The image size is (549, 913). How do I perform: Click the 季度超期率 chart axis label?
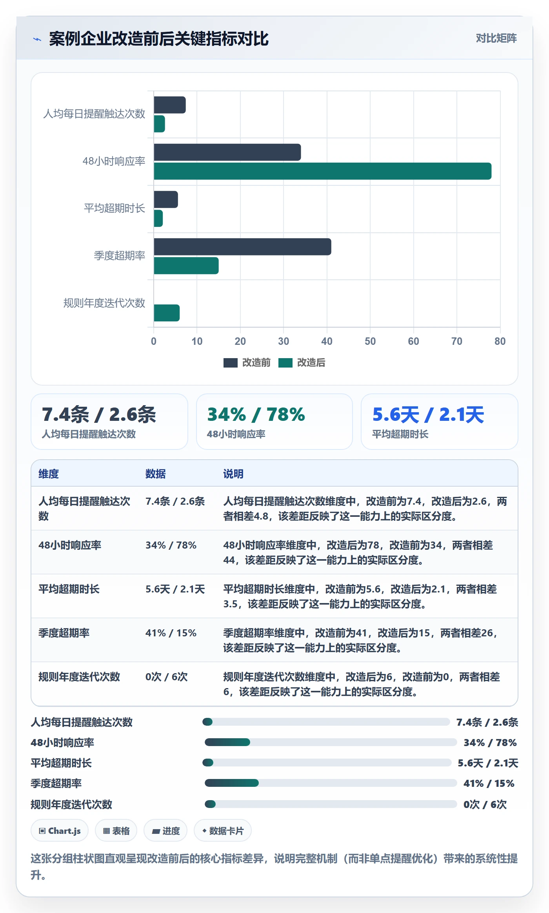tap(120, 255)
